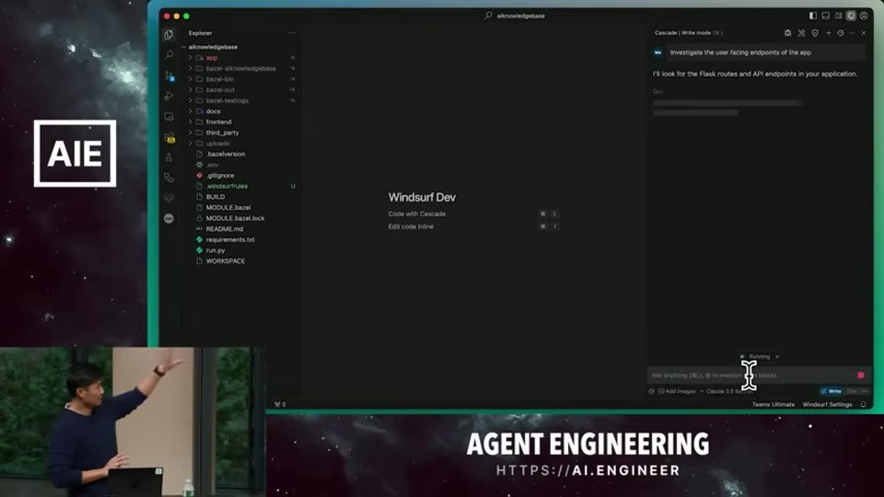The image size is (884, 497).
Task: Click the Add images button
Action: (677, 391)
